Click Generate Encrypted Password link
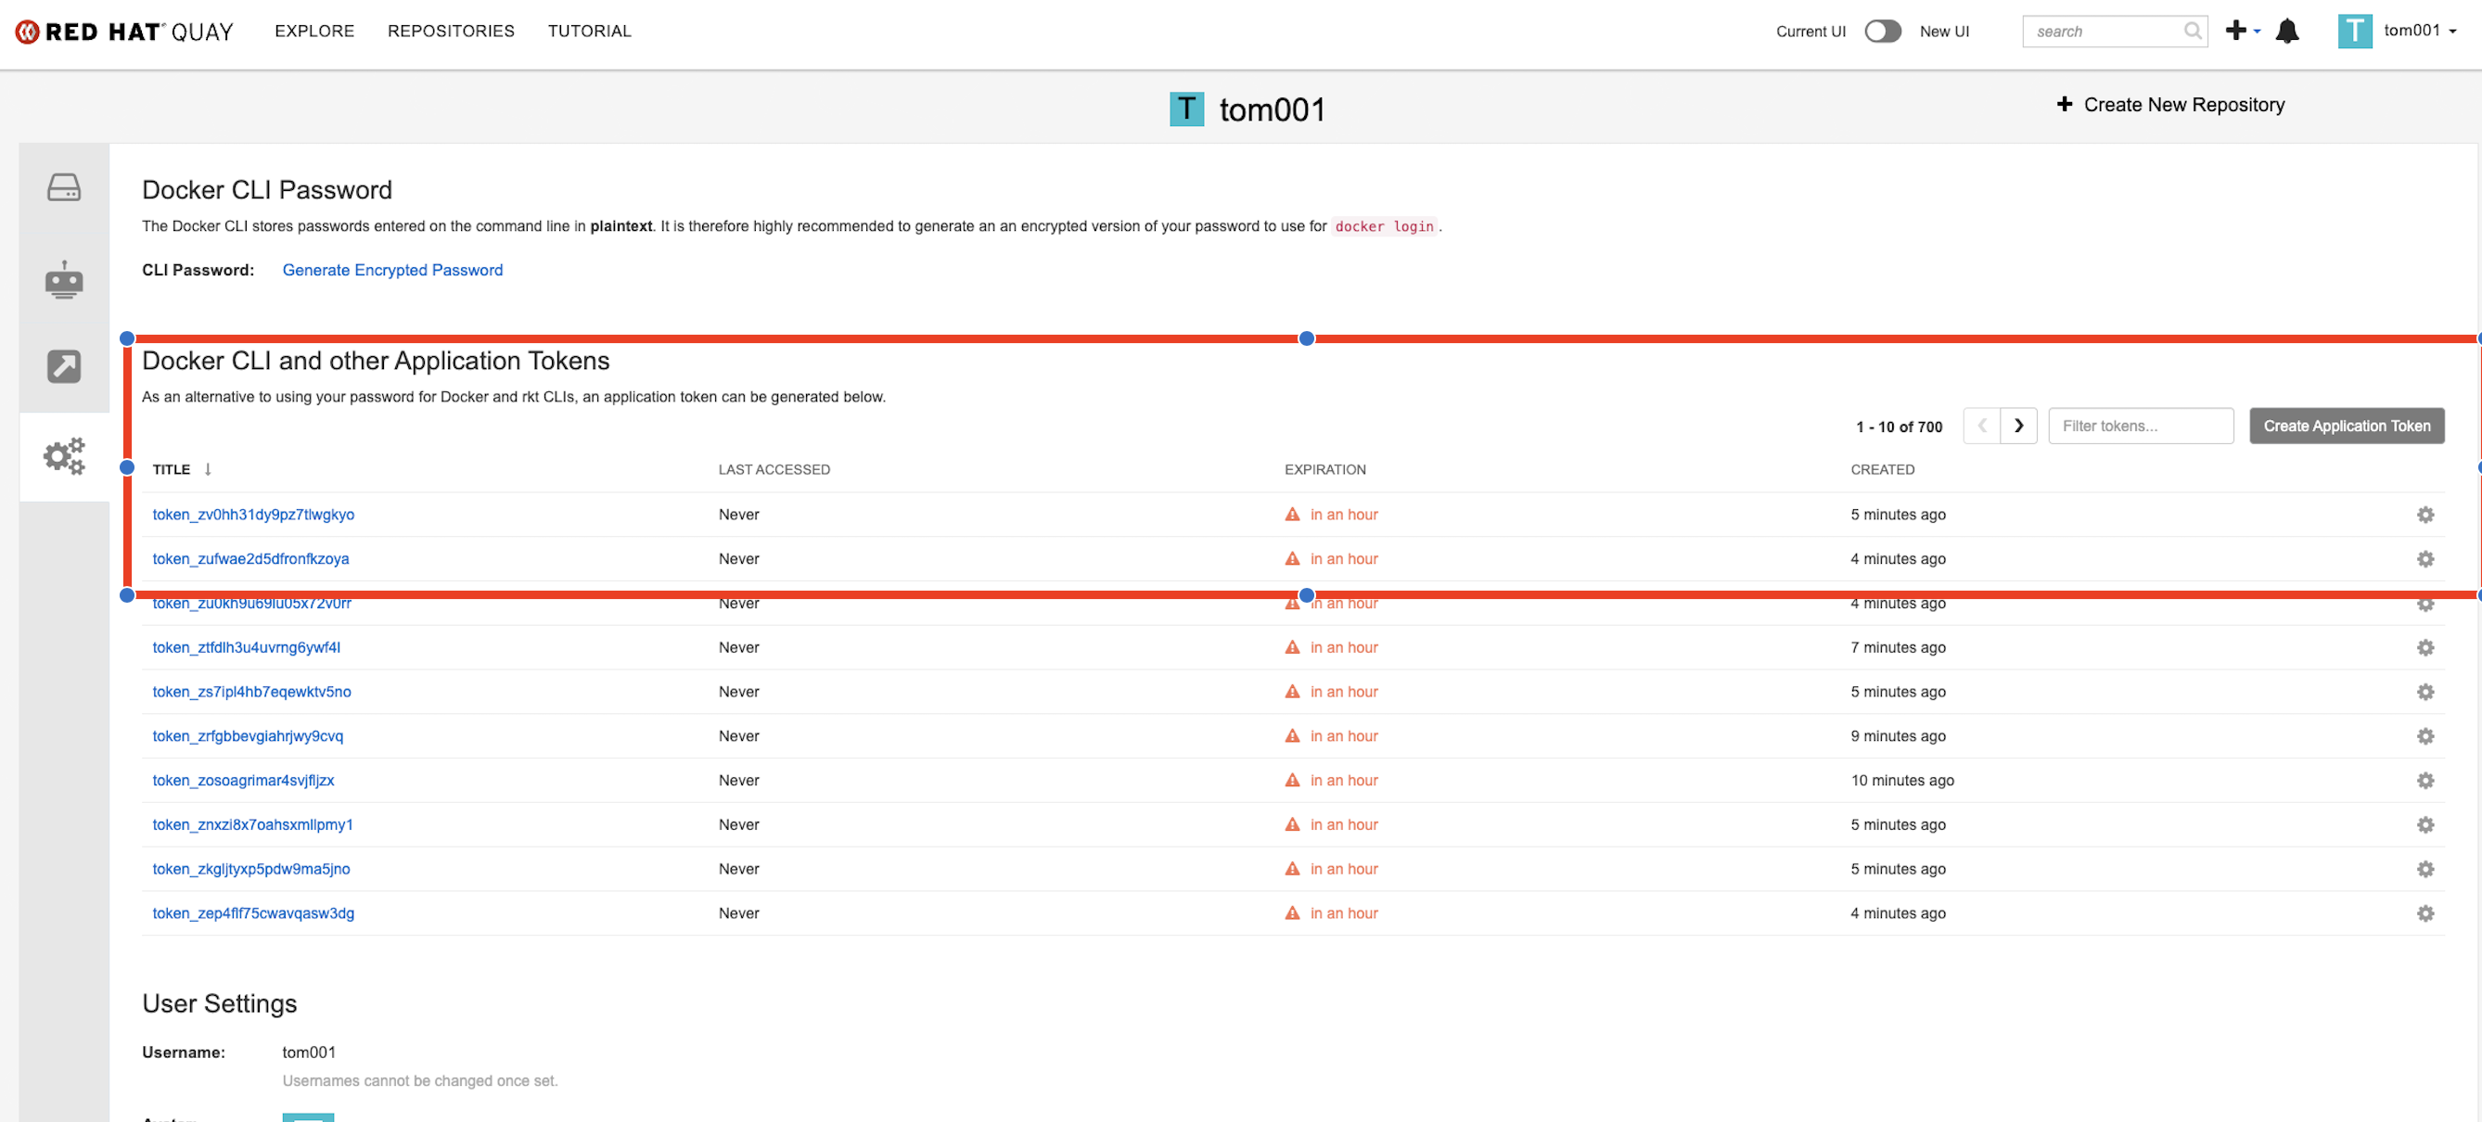 [x=392, y=270]
